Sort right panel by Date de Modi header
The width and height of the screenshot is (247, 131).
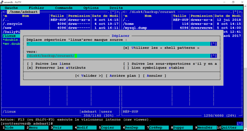(x=228, y=16)
